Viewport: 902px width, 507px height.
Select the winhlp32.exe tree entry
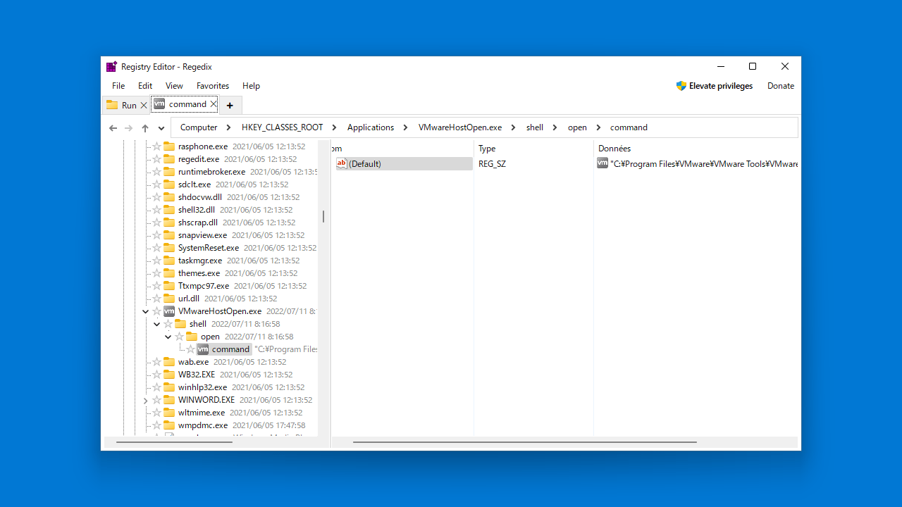pos(203,387)
